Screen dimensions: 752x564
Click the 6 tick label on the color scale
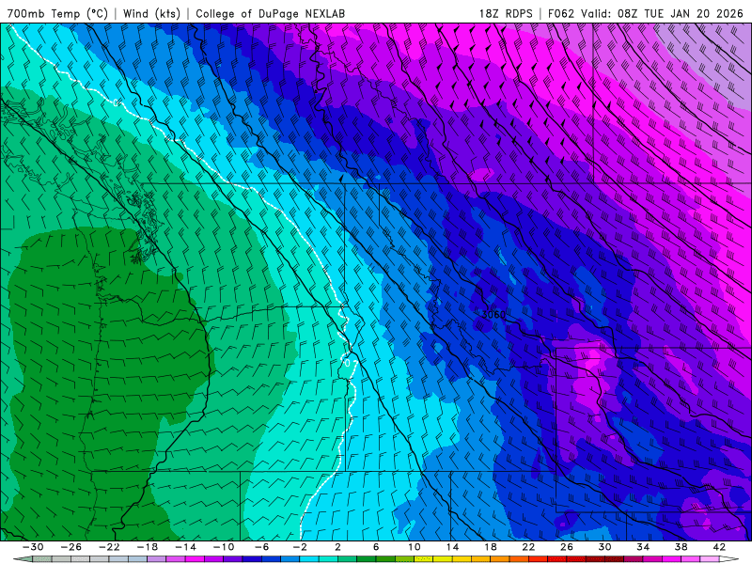pos(376,547)
